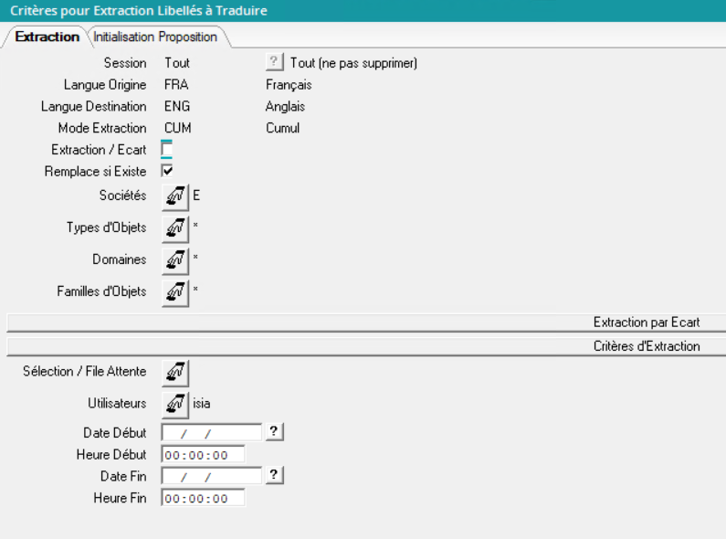726x539 pixels.
Task: Click the Anglais language description
Action: [x=285, y=107]
